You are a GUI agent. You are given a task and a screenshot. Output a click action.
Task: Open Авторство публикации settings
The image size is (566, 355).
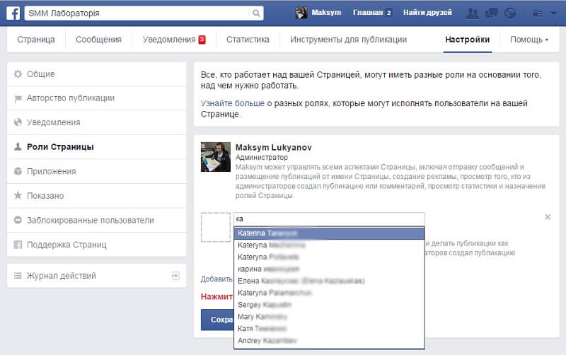point(70,98)
